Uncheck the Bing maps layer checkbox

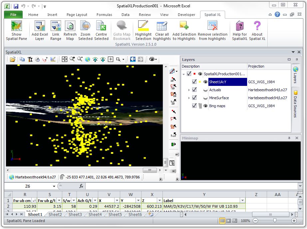pyautogui.click(x=194, y=106)
